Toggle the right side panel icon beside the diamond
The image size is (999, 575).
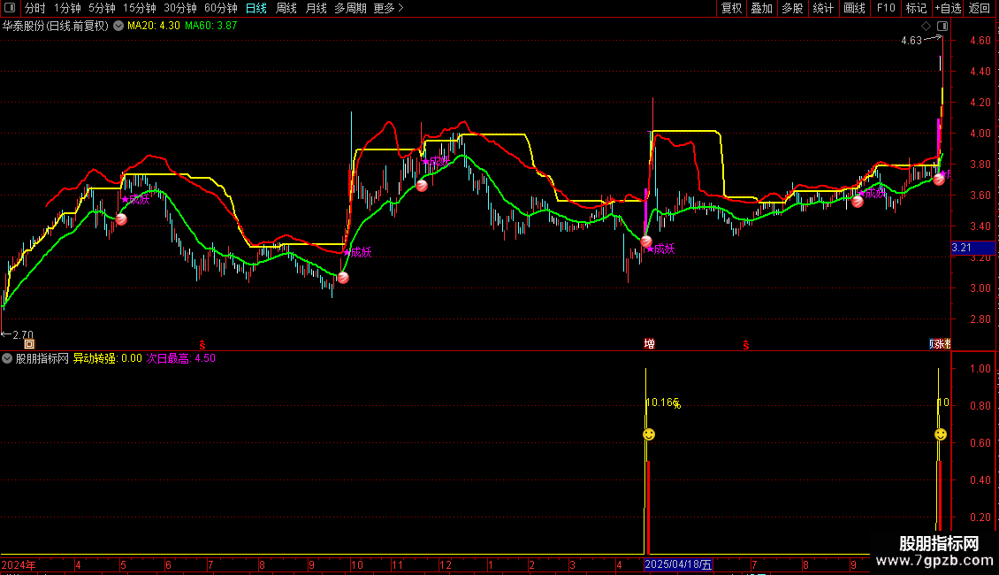tap(942, 27)
